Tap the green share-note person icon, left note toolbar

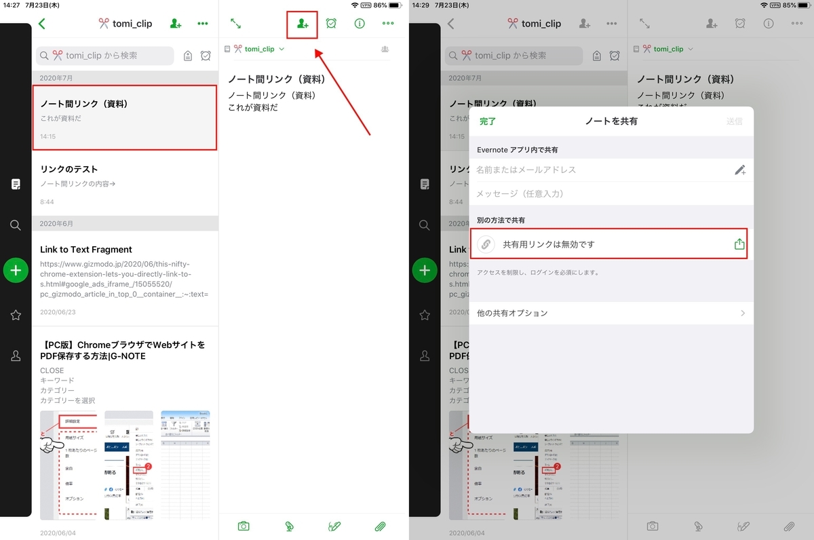tap(303, 24)
